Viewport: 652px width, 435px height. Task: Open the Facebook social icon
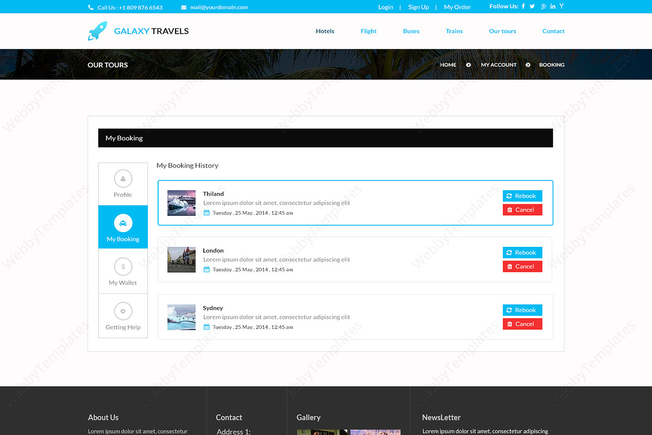(523, 7)
